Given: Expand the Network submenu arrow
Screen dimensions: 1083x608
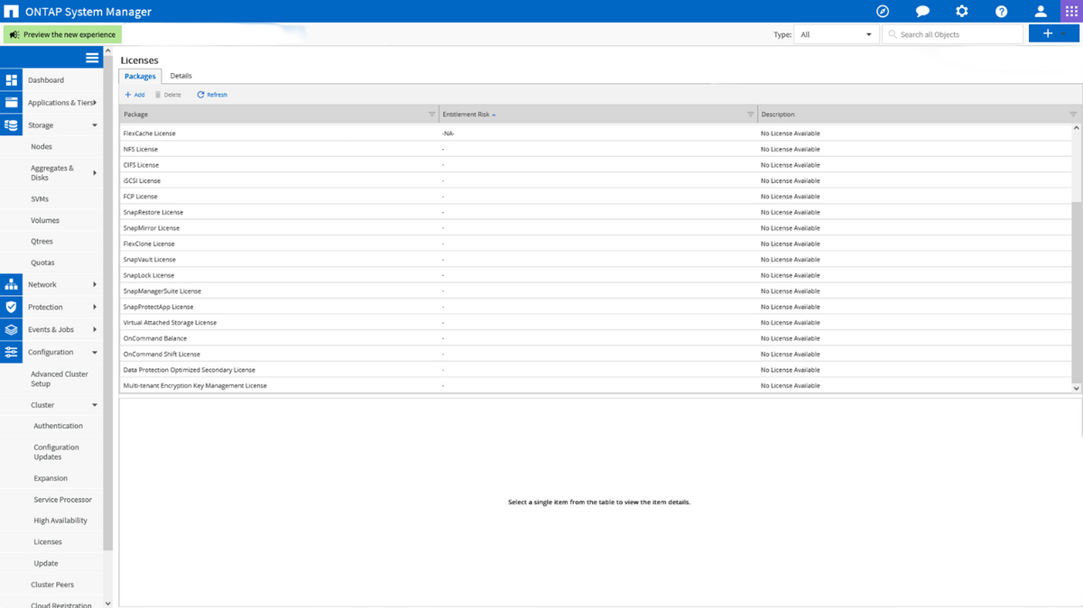Looking at the screenshot, I should coord(95,284).
